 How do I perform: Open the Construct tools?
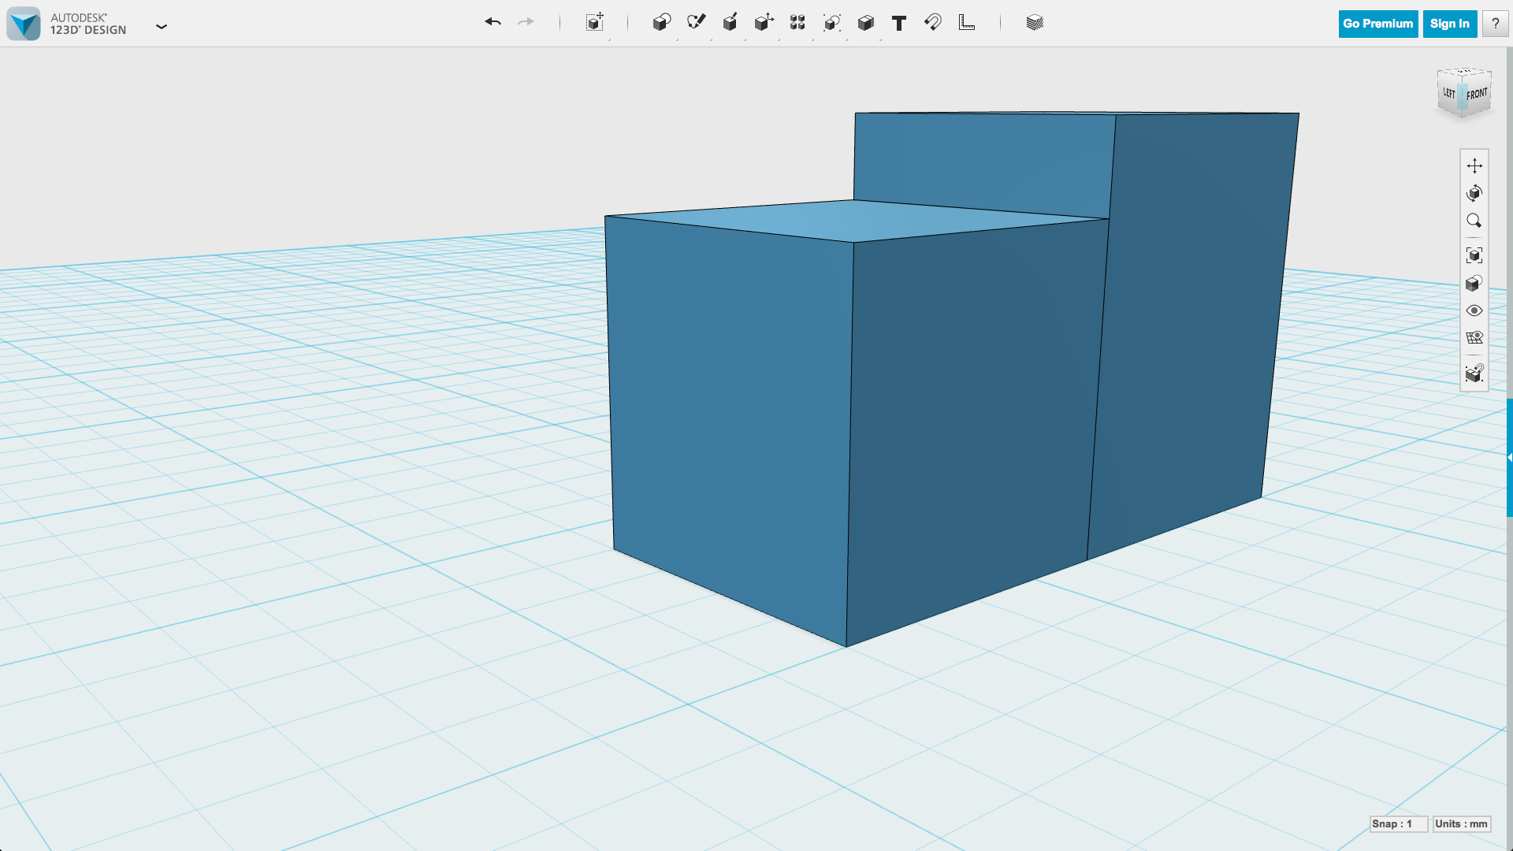click(x=730, y=22)
